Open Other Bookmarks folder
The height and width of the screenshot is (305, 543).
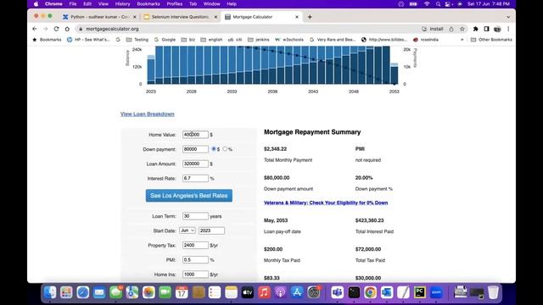tap(491, 40)
